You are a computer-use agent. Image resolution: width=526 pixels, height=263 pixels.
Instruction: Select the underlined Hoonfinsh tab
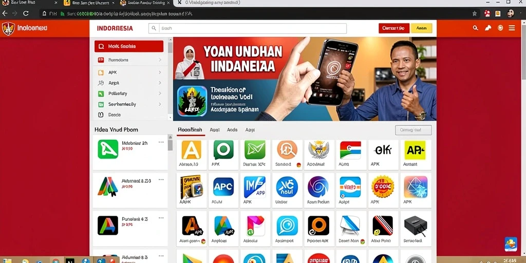coord(190,130)
